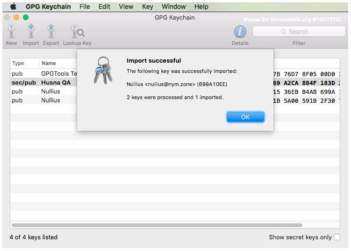Screen dimensions: 351x251
Task: Click the Import key toolbar icon
Action: [31, 31]
